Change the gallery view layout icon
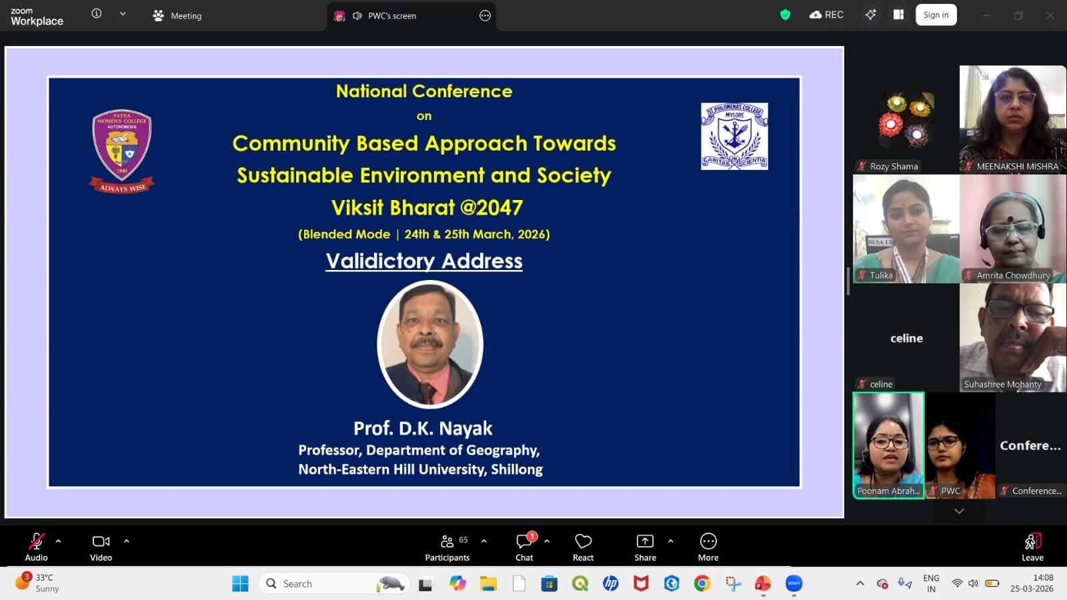 tap(898, 15)
